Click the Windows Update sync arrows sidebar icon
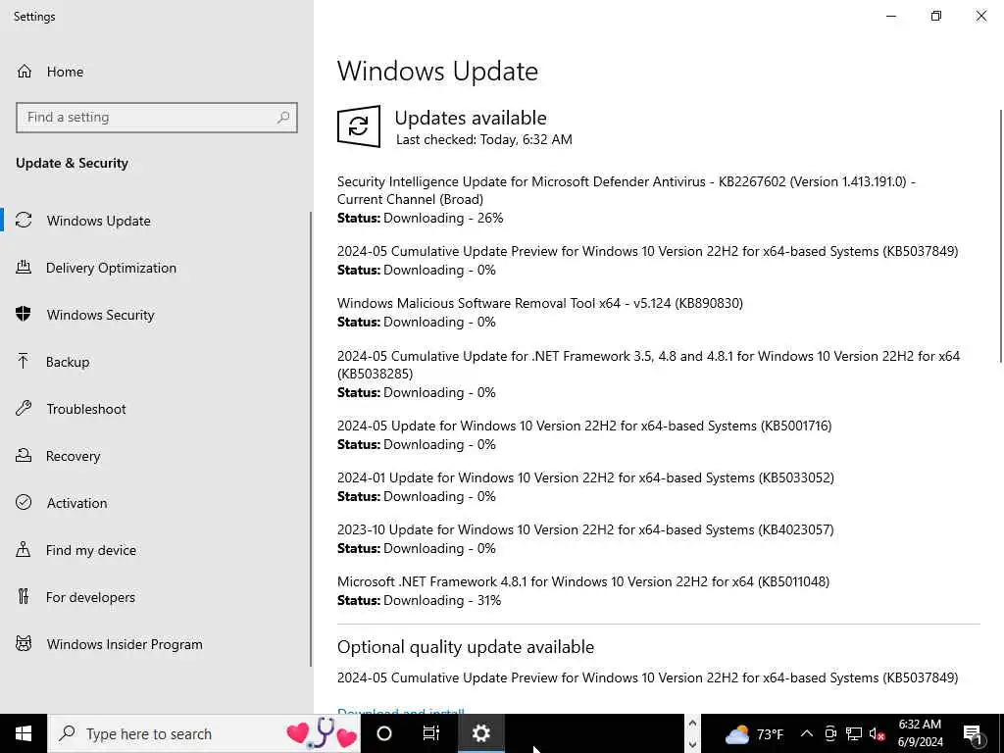Viewport: 1004px width, 753px height. pos(24,221)
